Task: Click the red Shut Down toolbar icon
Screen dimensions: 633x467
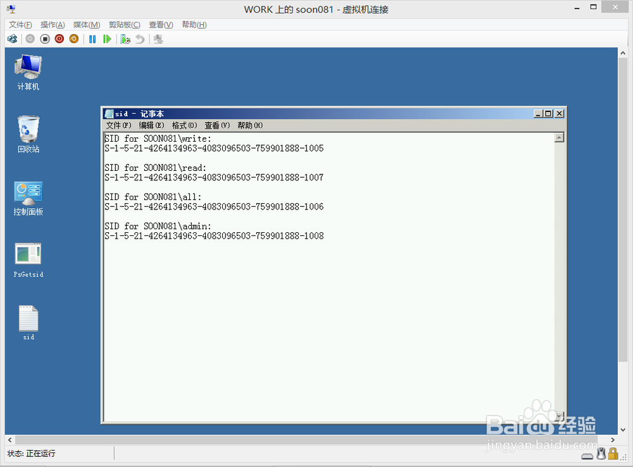Action: coord(60,39)
